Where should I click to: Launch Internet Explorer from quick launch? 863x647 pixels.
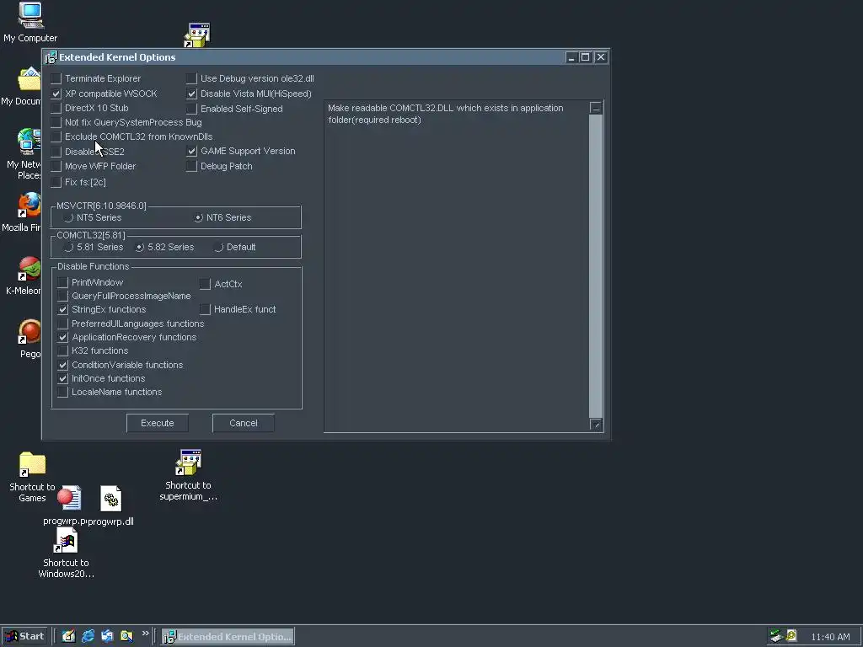coord(88,636)
